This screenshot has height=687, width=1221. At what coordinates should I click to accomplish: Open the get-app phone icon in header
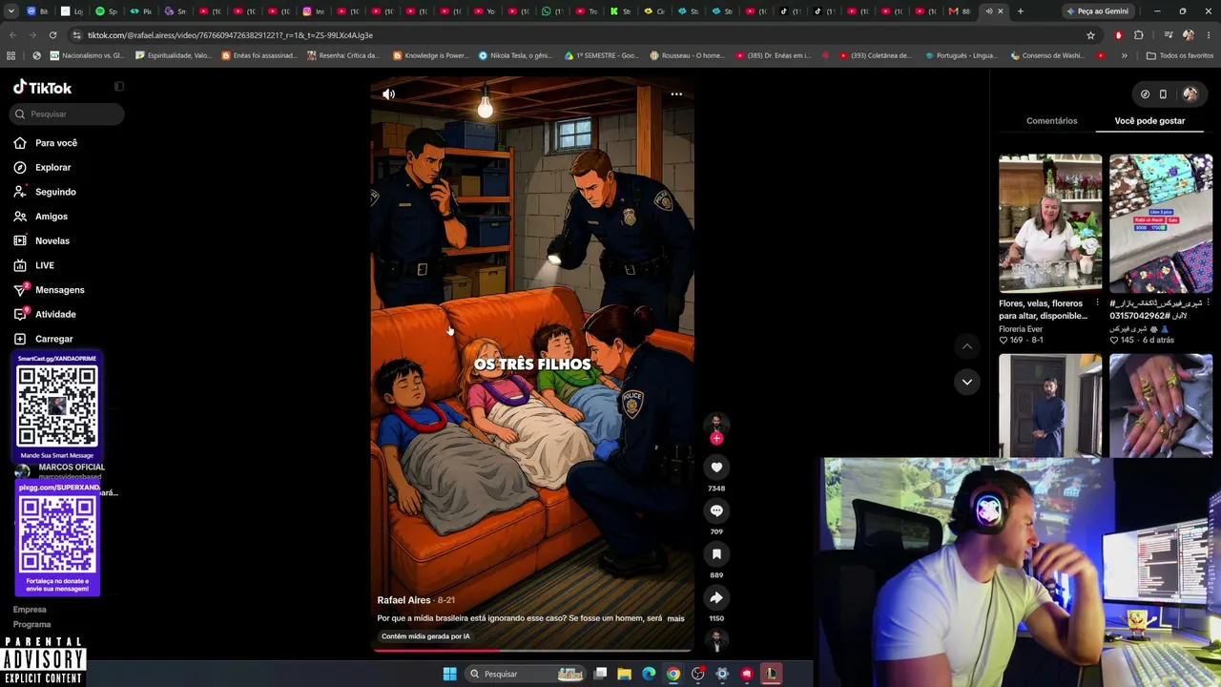1163,94
